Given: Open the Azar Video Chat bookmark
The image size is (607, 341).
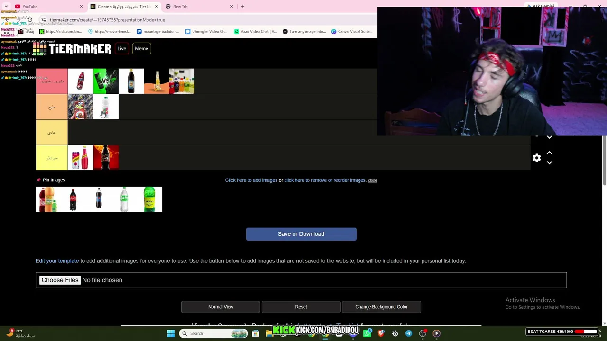Looking at the screenshot, I should pyautogui.click(x=255, y=32).
